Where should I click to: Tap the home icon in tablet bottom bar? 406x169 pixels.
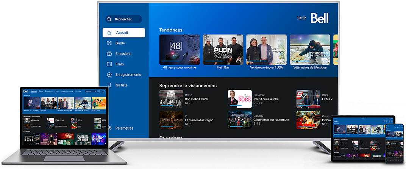click(347, 158)
